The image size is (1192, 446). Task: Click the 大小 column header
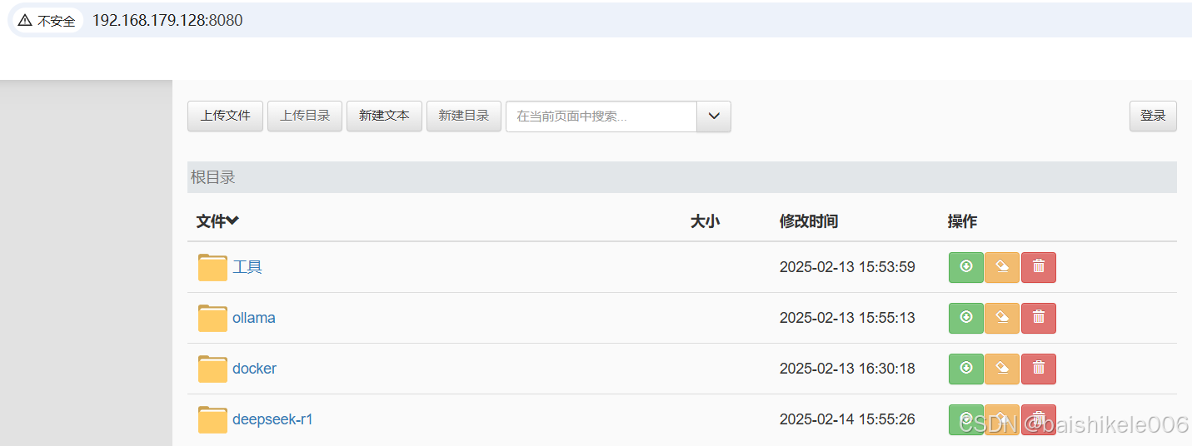click(x=705, y=221)
